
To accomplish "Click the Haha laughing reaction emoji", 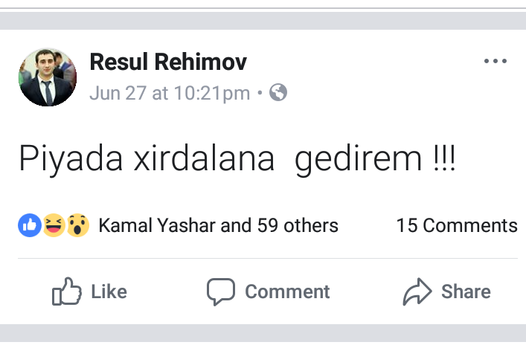I will coord(53,225).
